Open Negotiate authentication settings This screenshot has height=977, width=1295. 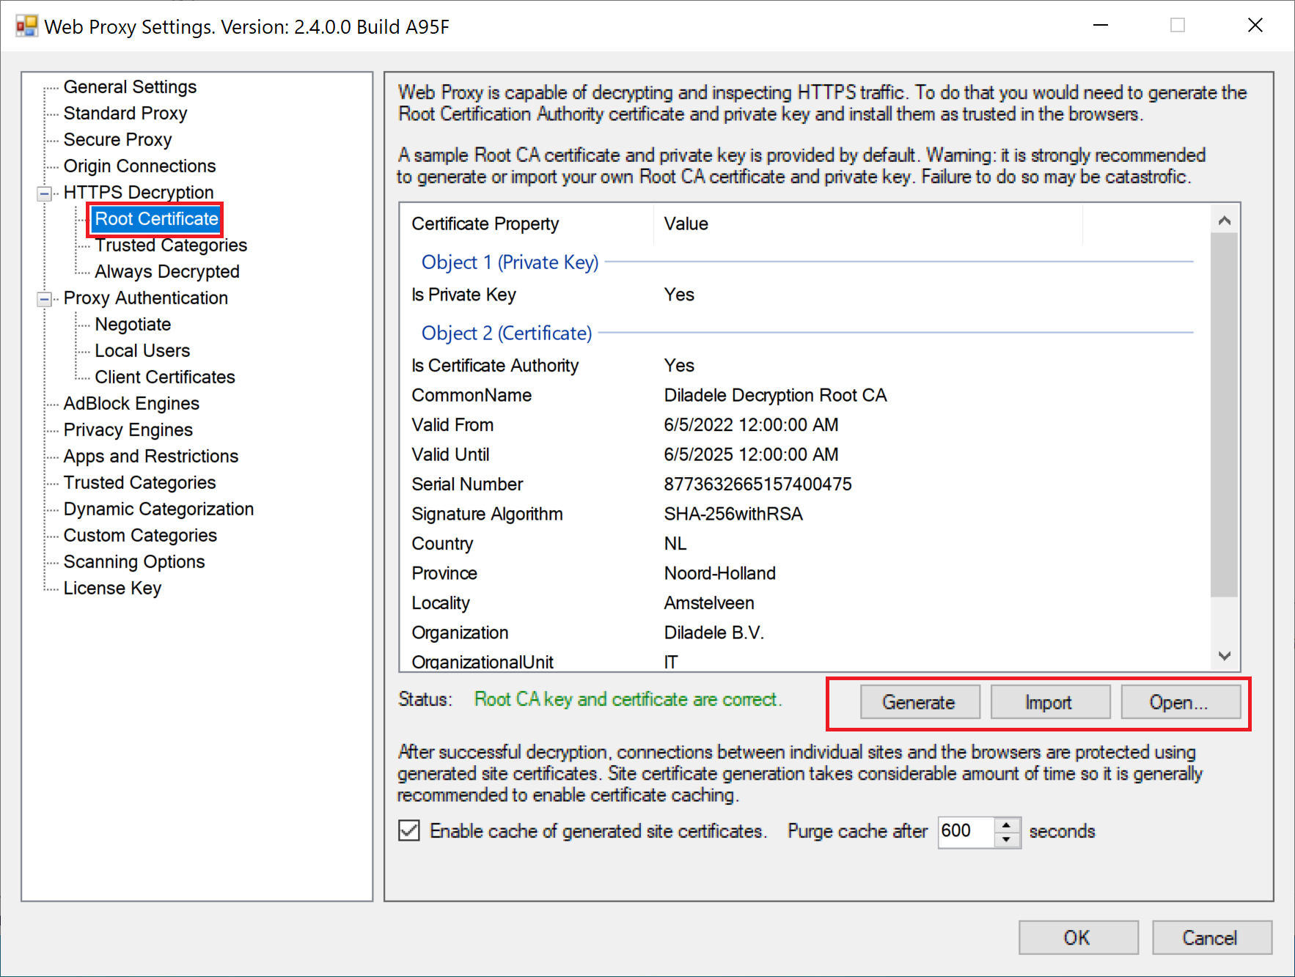[x=133, y=324]
